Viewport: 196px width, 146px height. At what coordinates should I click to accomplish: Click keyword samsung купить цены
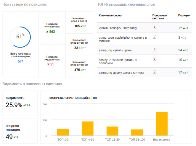point(115,50)
